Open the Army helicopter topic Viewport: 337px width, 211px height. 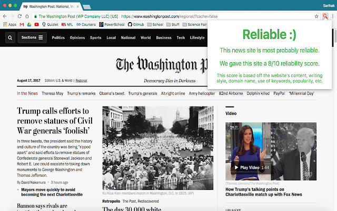tap(202, 93)
